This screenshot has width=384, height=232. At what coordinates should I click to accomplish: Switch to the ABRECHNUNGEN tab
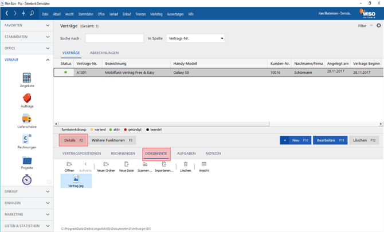[x=104, y=53]
